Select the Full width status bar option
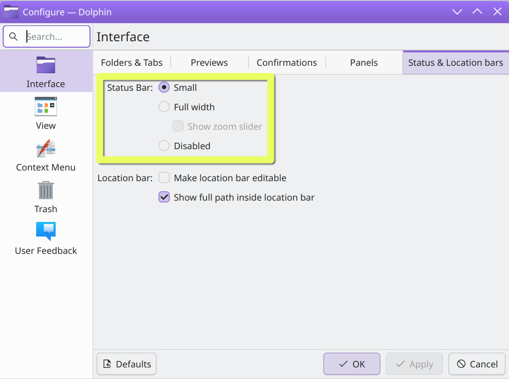The width and height of the screenshot is (509, 379). [187, 107]
